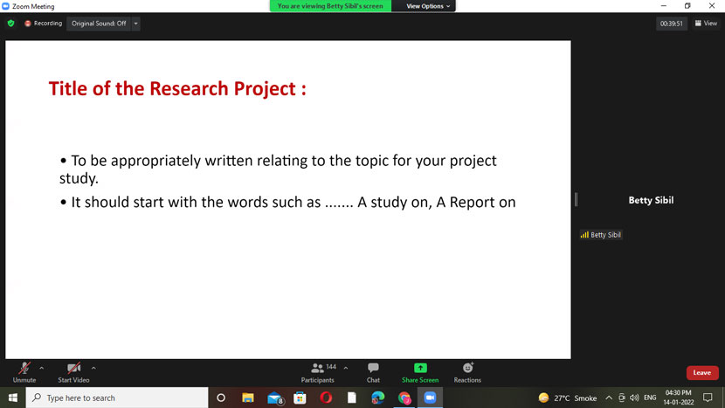Click the meeting timer 00:39:51
The height and width of the screenshot is (408, 725).
coord(672,24)
